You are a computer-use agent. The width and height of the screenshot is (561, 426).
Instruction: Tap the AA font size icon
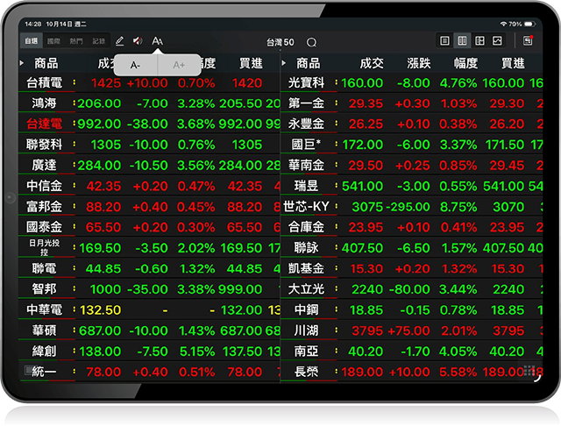click(158, 41)
